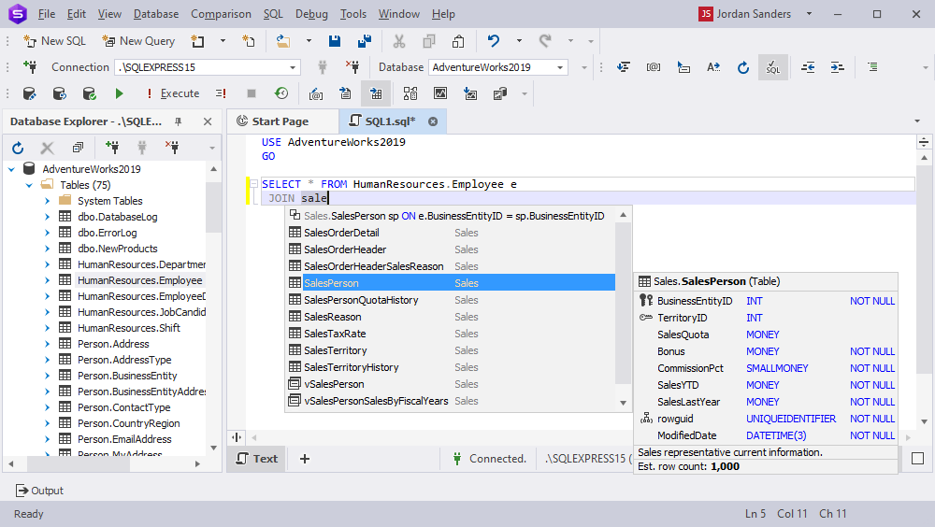Click the Database Explorer toolbar options arrow

pyautogui.click(x=212, y=148)
